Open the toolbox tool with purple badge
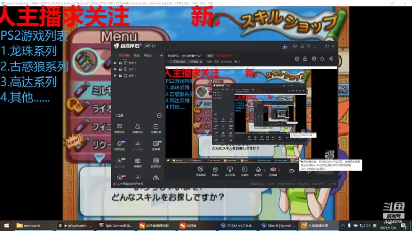This screenshot has height=231, width=412. 119,146
